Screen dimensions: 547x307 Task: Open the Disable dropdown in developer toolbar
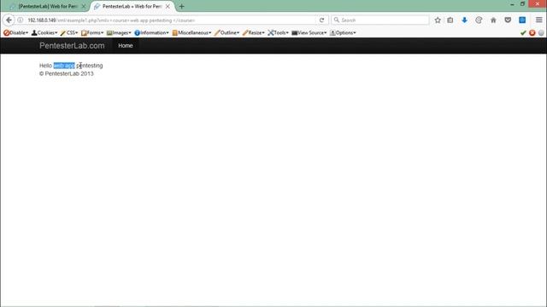tap(16, 32)
